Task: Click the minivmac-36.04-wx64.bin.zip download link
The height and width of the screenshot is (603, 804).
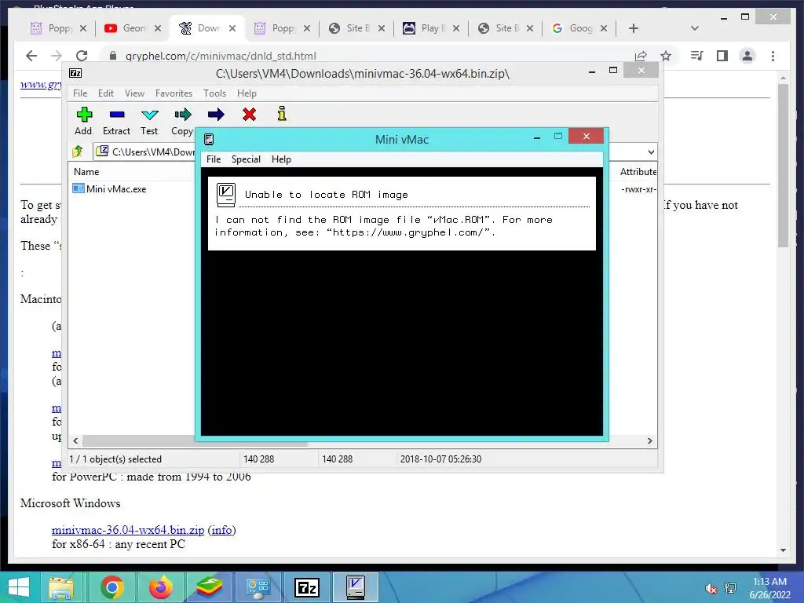Action: point(128,530)
